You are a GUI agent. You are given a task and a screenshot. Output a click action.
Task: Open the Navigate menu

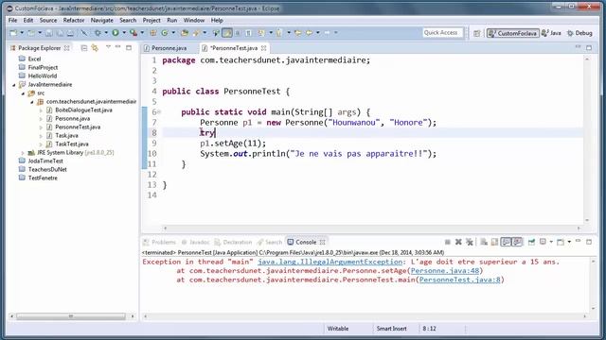click(x=102, y=20)
